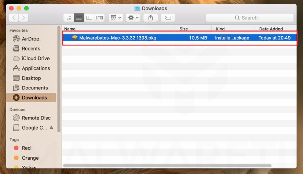Open AirDrop in the sidebar
The image size is (303, 174).
point(31,39)
